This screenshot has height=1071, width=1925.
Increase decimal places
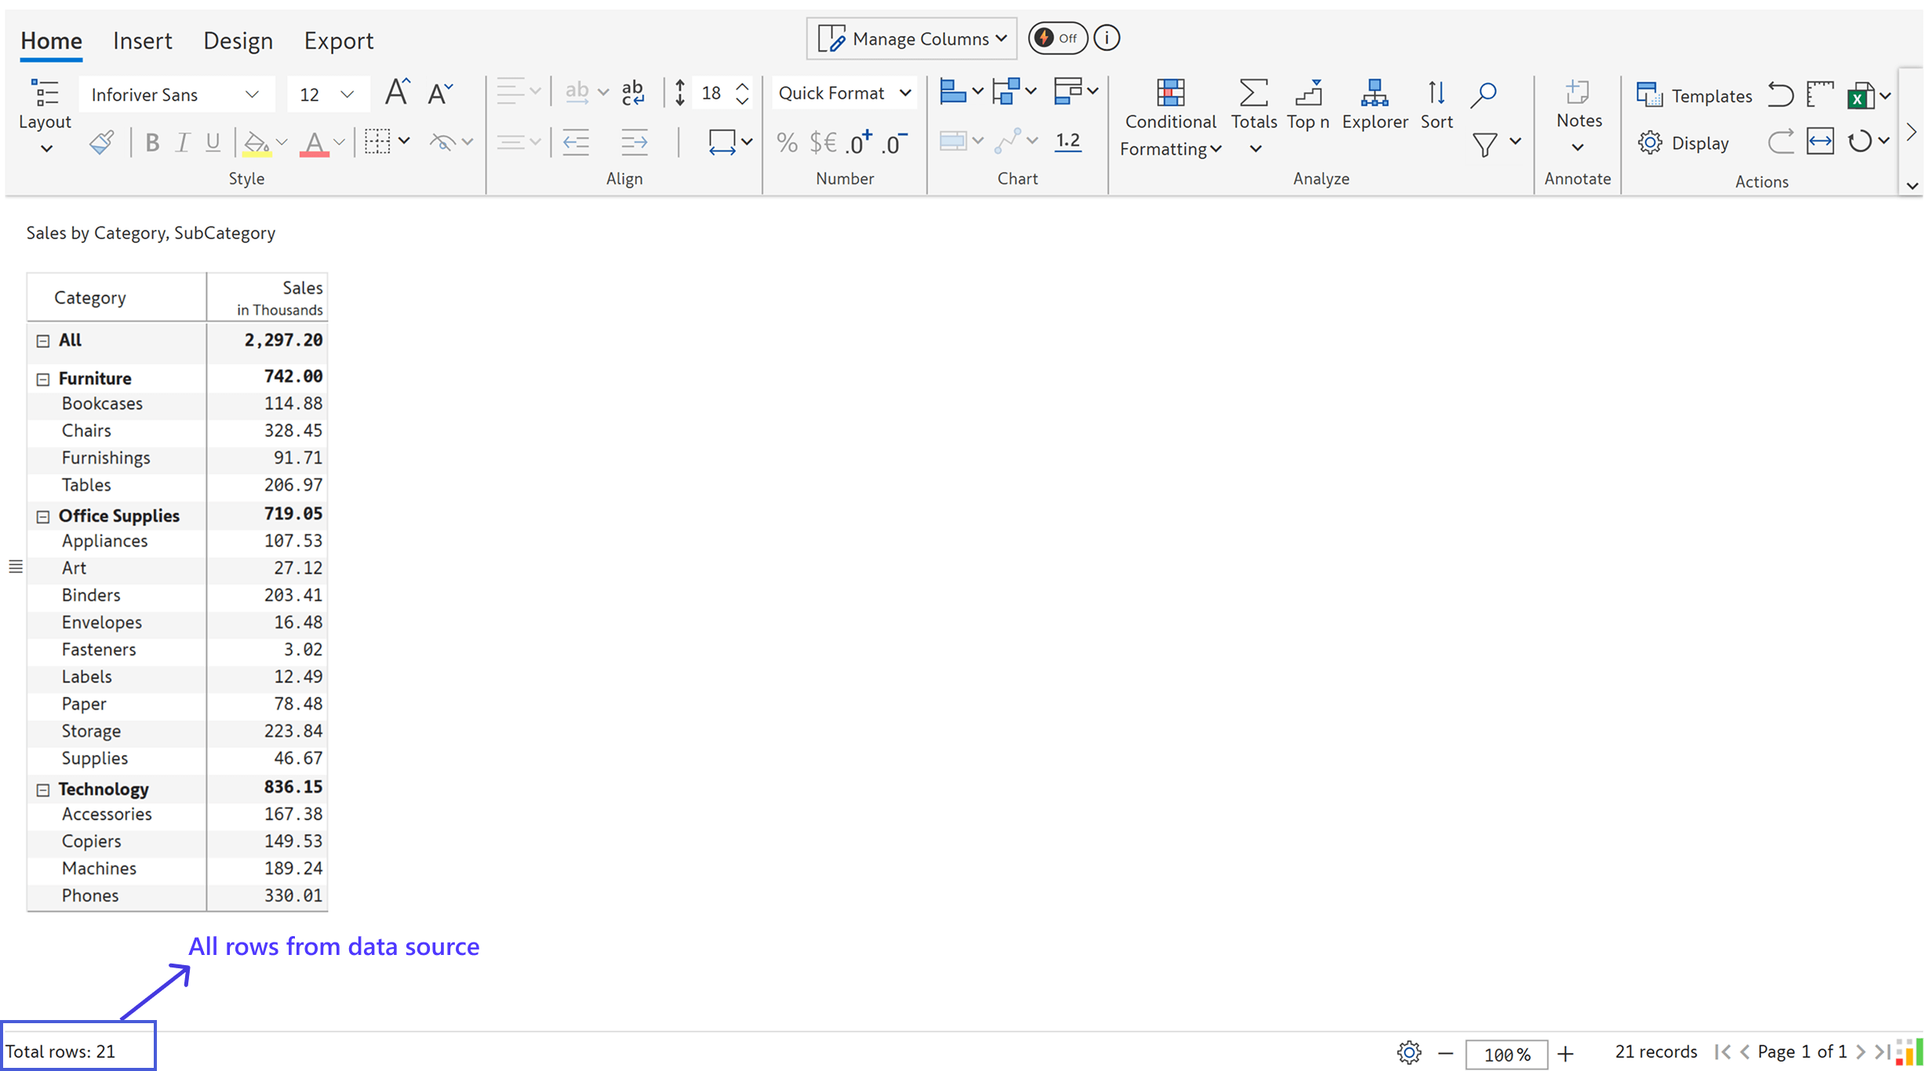(x=859, y=143)
